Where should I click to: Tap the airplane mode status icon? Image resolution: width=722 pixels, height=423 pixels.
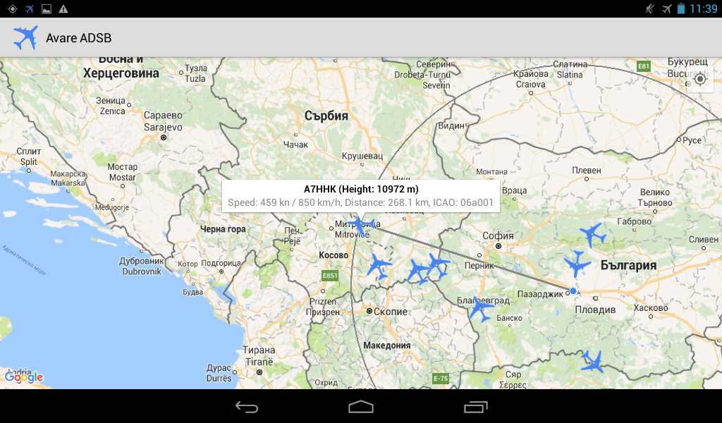[667, 8]
